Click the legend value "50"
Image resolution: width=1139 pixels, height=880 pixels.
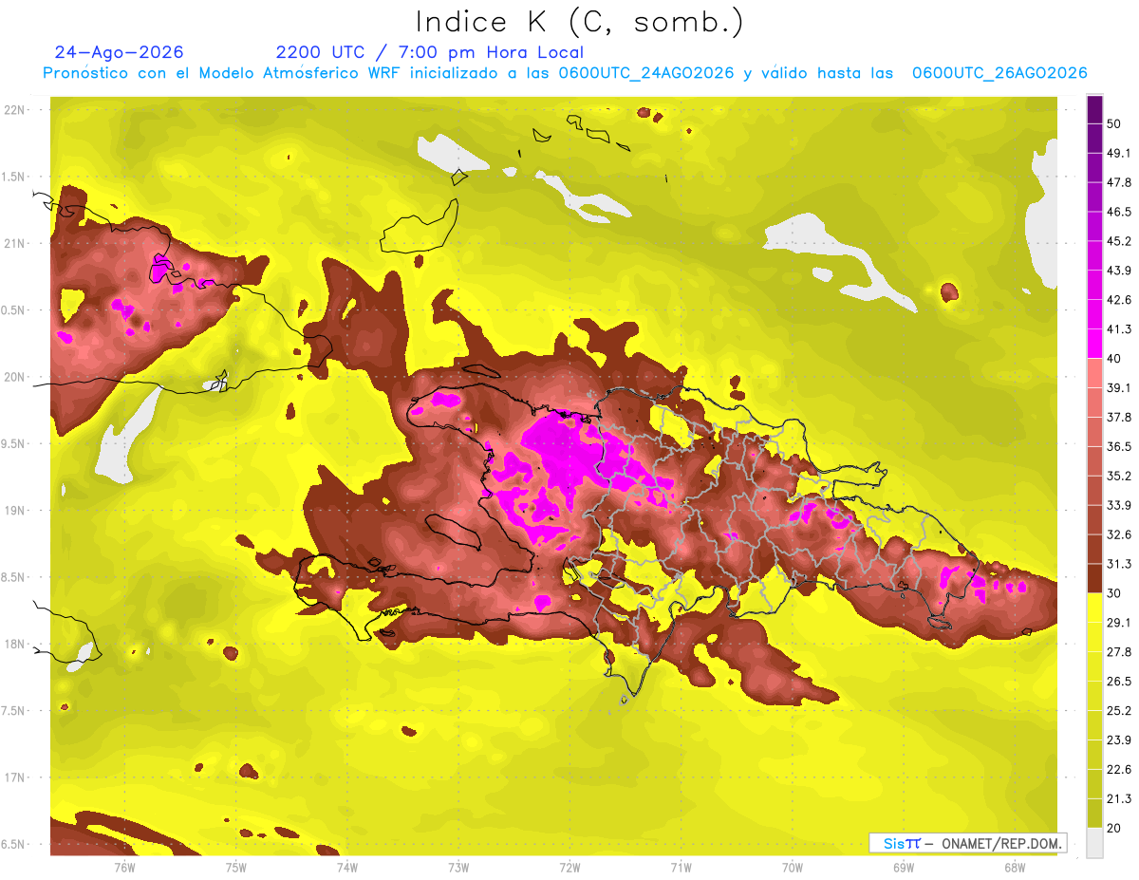click(x=1116, y=123)
